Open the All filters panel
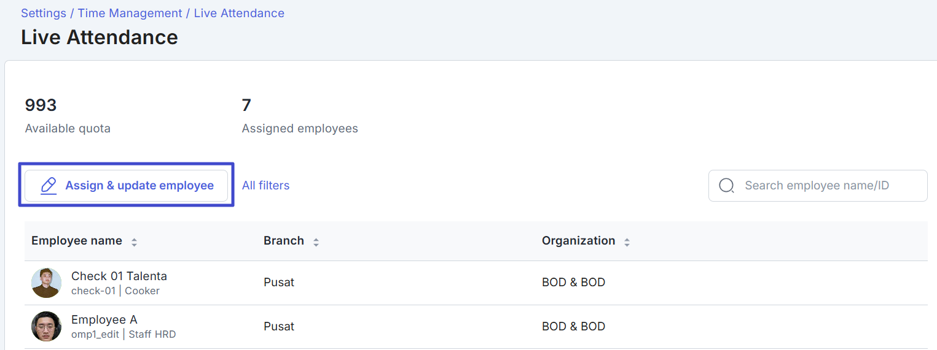937x350 pixels. (x=265, y=185)
